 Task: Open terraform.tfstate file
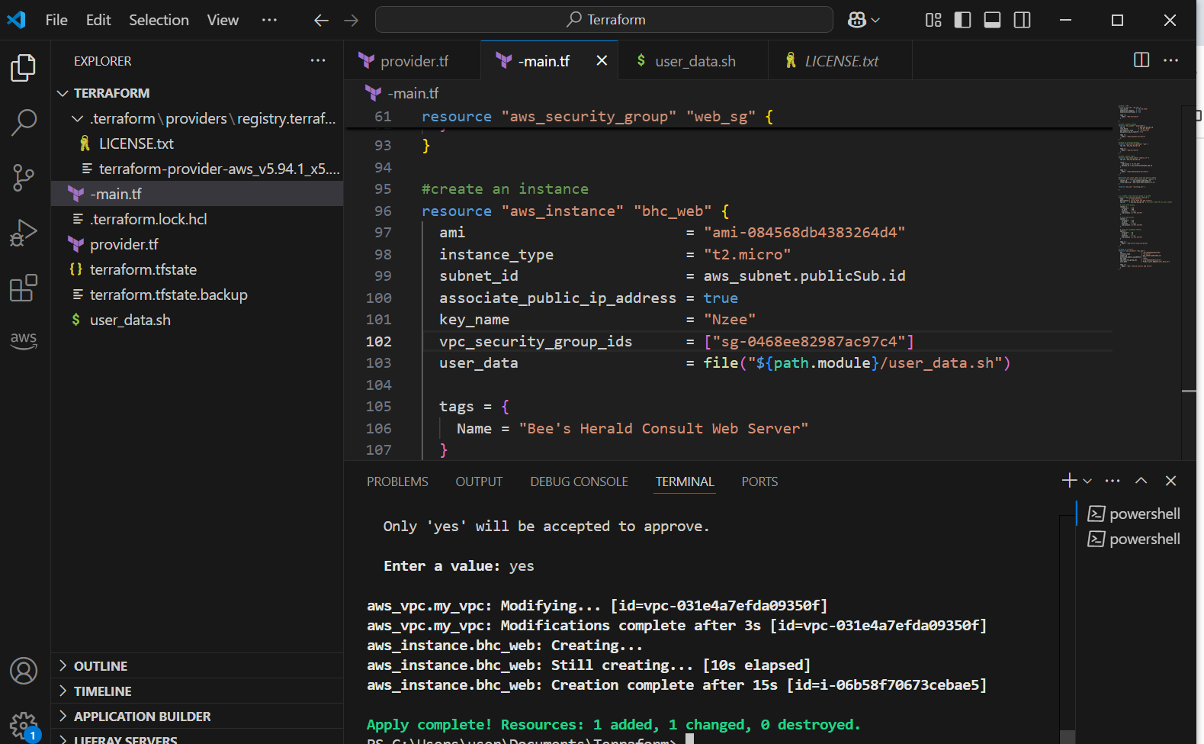click(197, 269)
